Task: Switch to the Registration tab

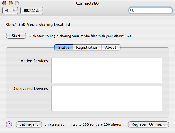Action: click(x=87, y=48)
